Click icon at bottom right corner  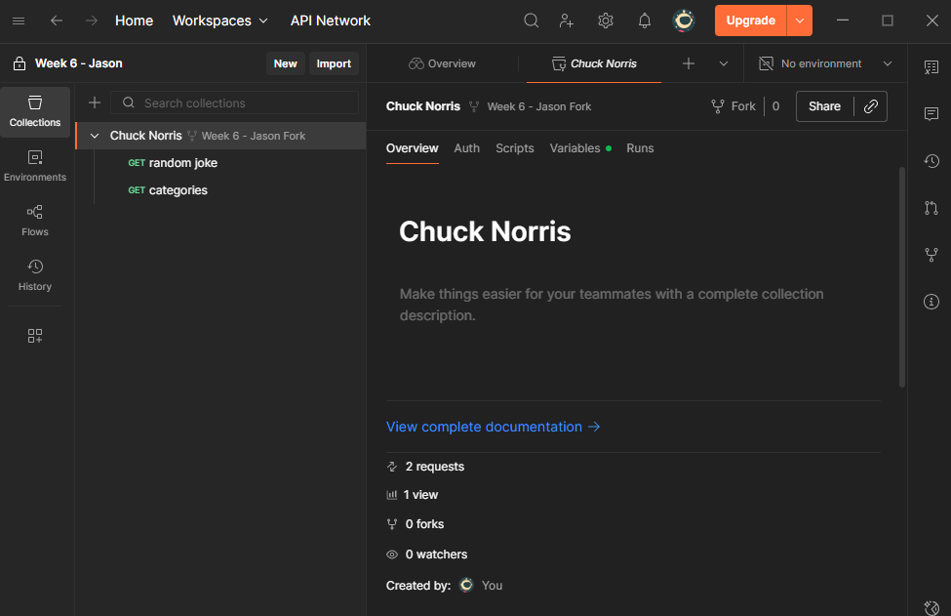[x=931, y=607]
